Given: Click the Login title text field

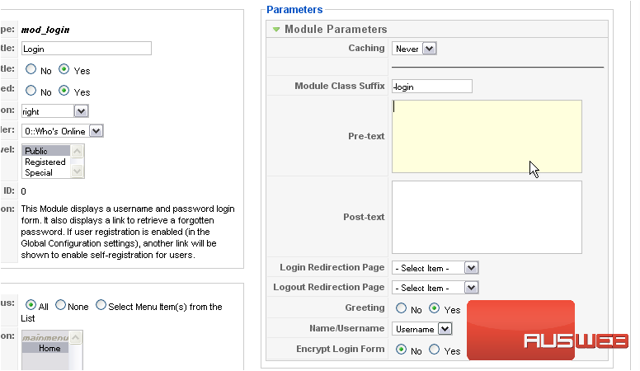Looking at the screenshot, I should (87, 49).
